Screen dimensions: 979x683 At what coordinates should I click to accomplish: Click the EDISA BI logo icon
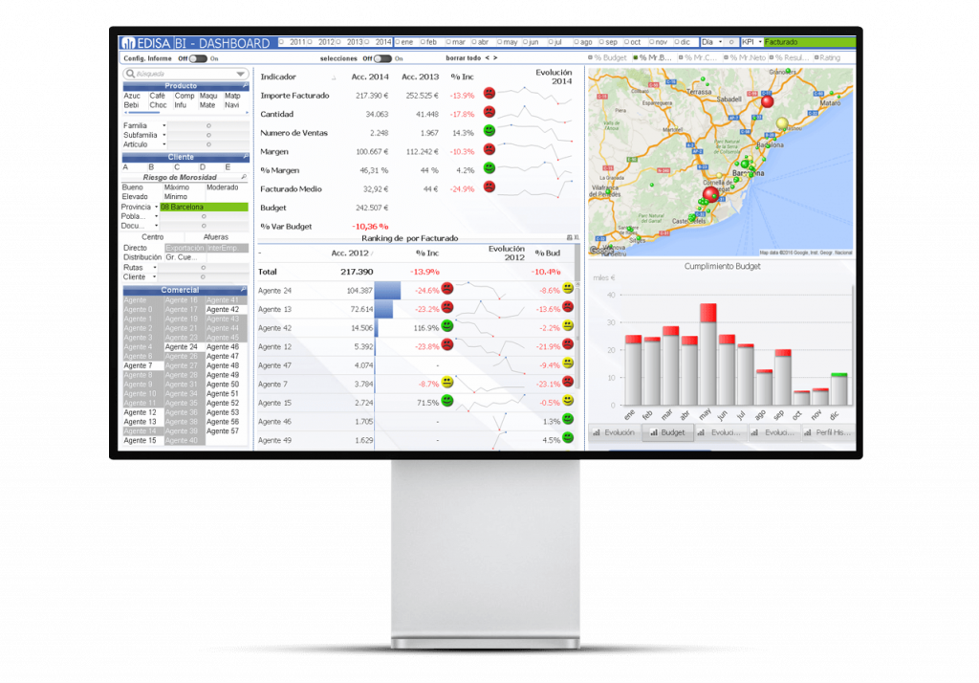pos(128,43)
